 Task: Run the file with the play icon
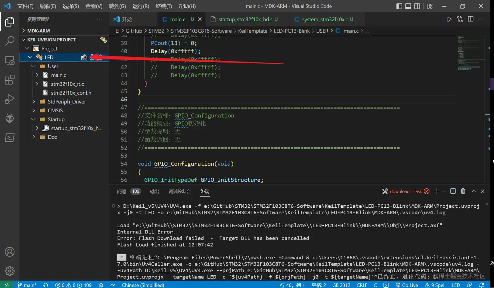pos(449,19)
